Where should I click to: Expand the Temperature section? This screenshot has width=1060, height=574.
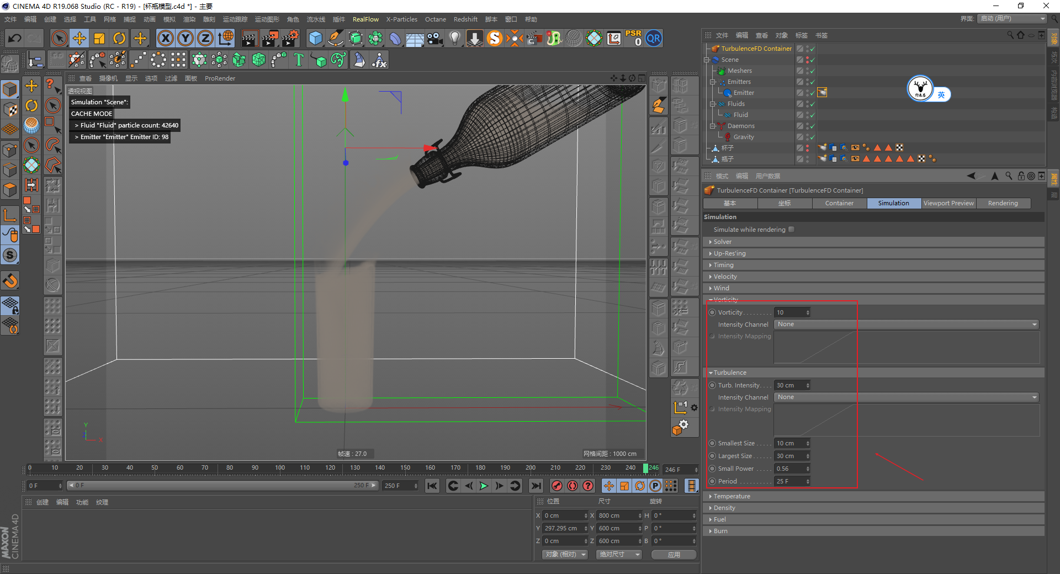click(732, 496)
